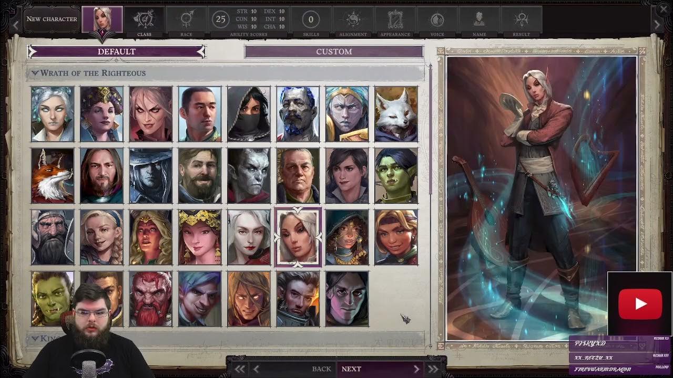Viewport: 673px width, 378px height.
Task: Click the YouTube play logo overlay
Action: [640, 303]
